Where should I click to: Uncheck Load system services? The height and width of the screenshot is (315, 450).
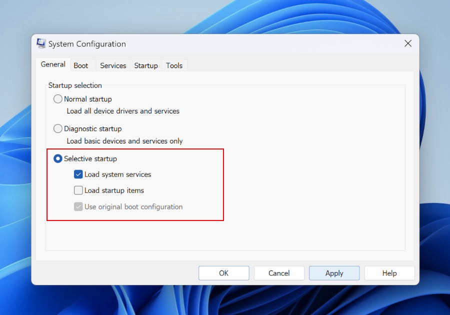[x=78, y=174]
